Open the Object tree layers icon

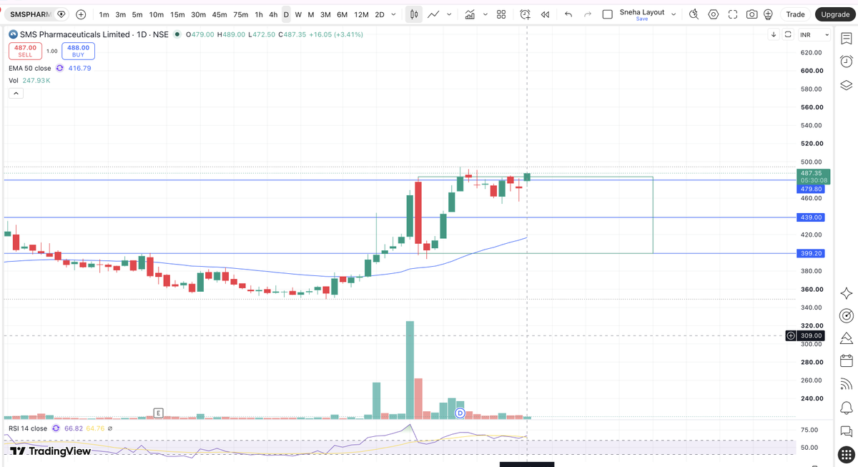(847, 85)
